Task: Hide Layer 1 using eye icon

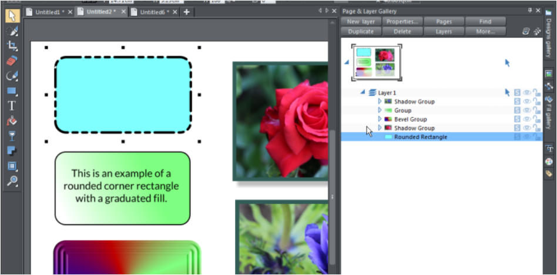Action: point(527,93)
